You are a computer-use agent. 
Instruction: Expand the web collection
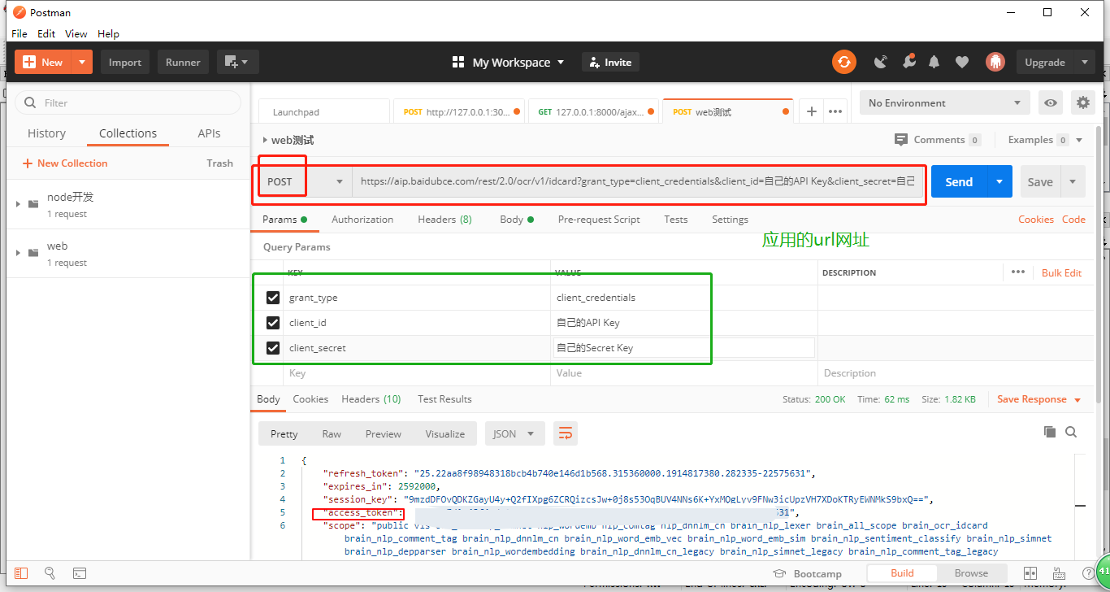pos(18,253)
